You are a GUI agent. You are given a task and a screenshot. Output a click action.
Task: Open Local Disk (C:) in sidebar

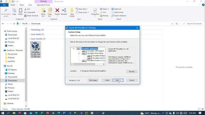[x=12, y=95]
